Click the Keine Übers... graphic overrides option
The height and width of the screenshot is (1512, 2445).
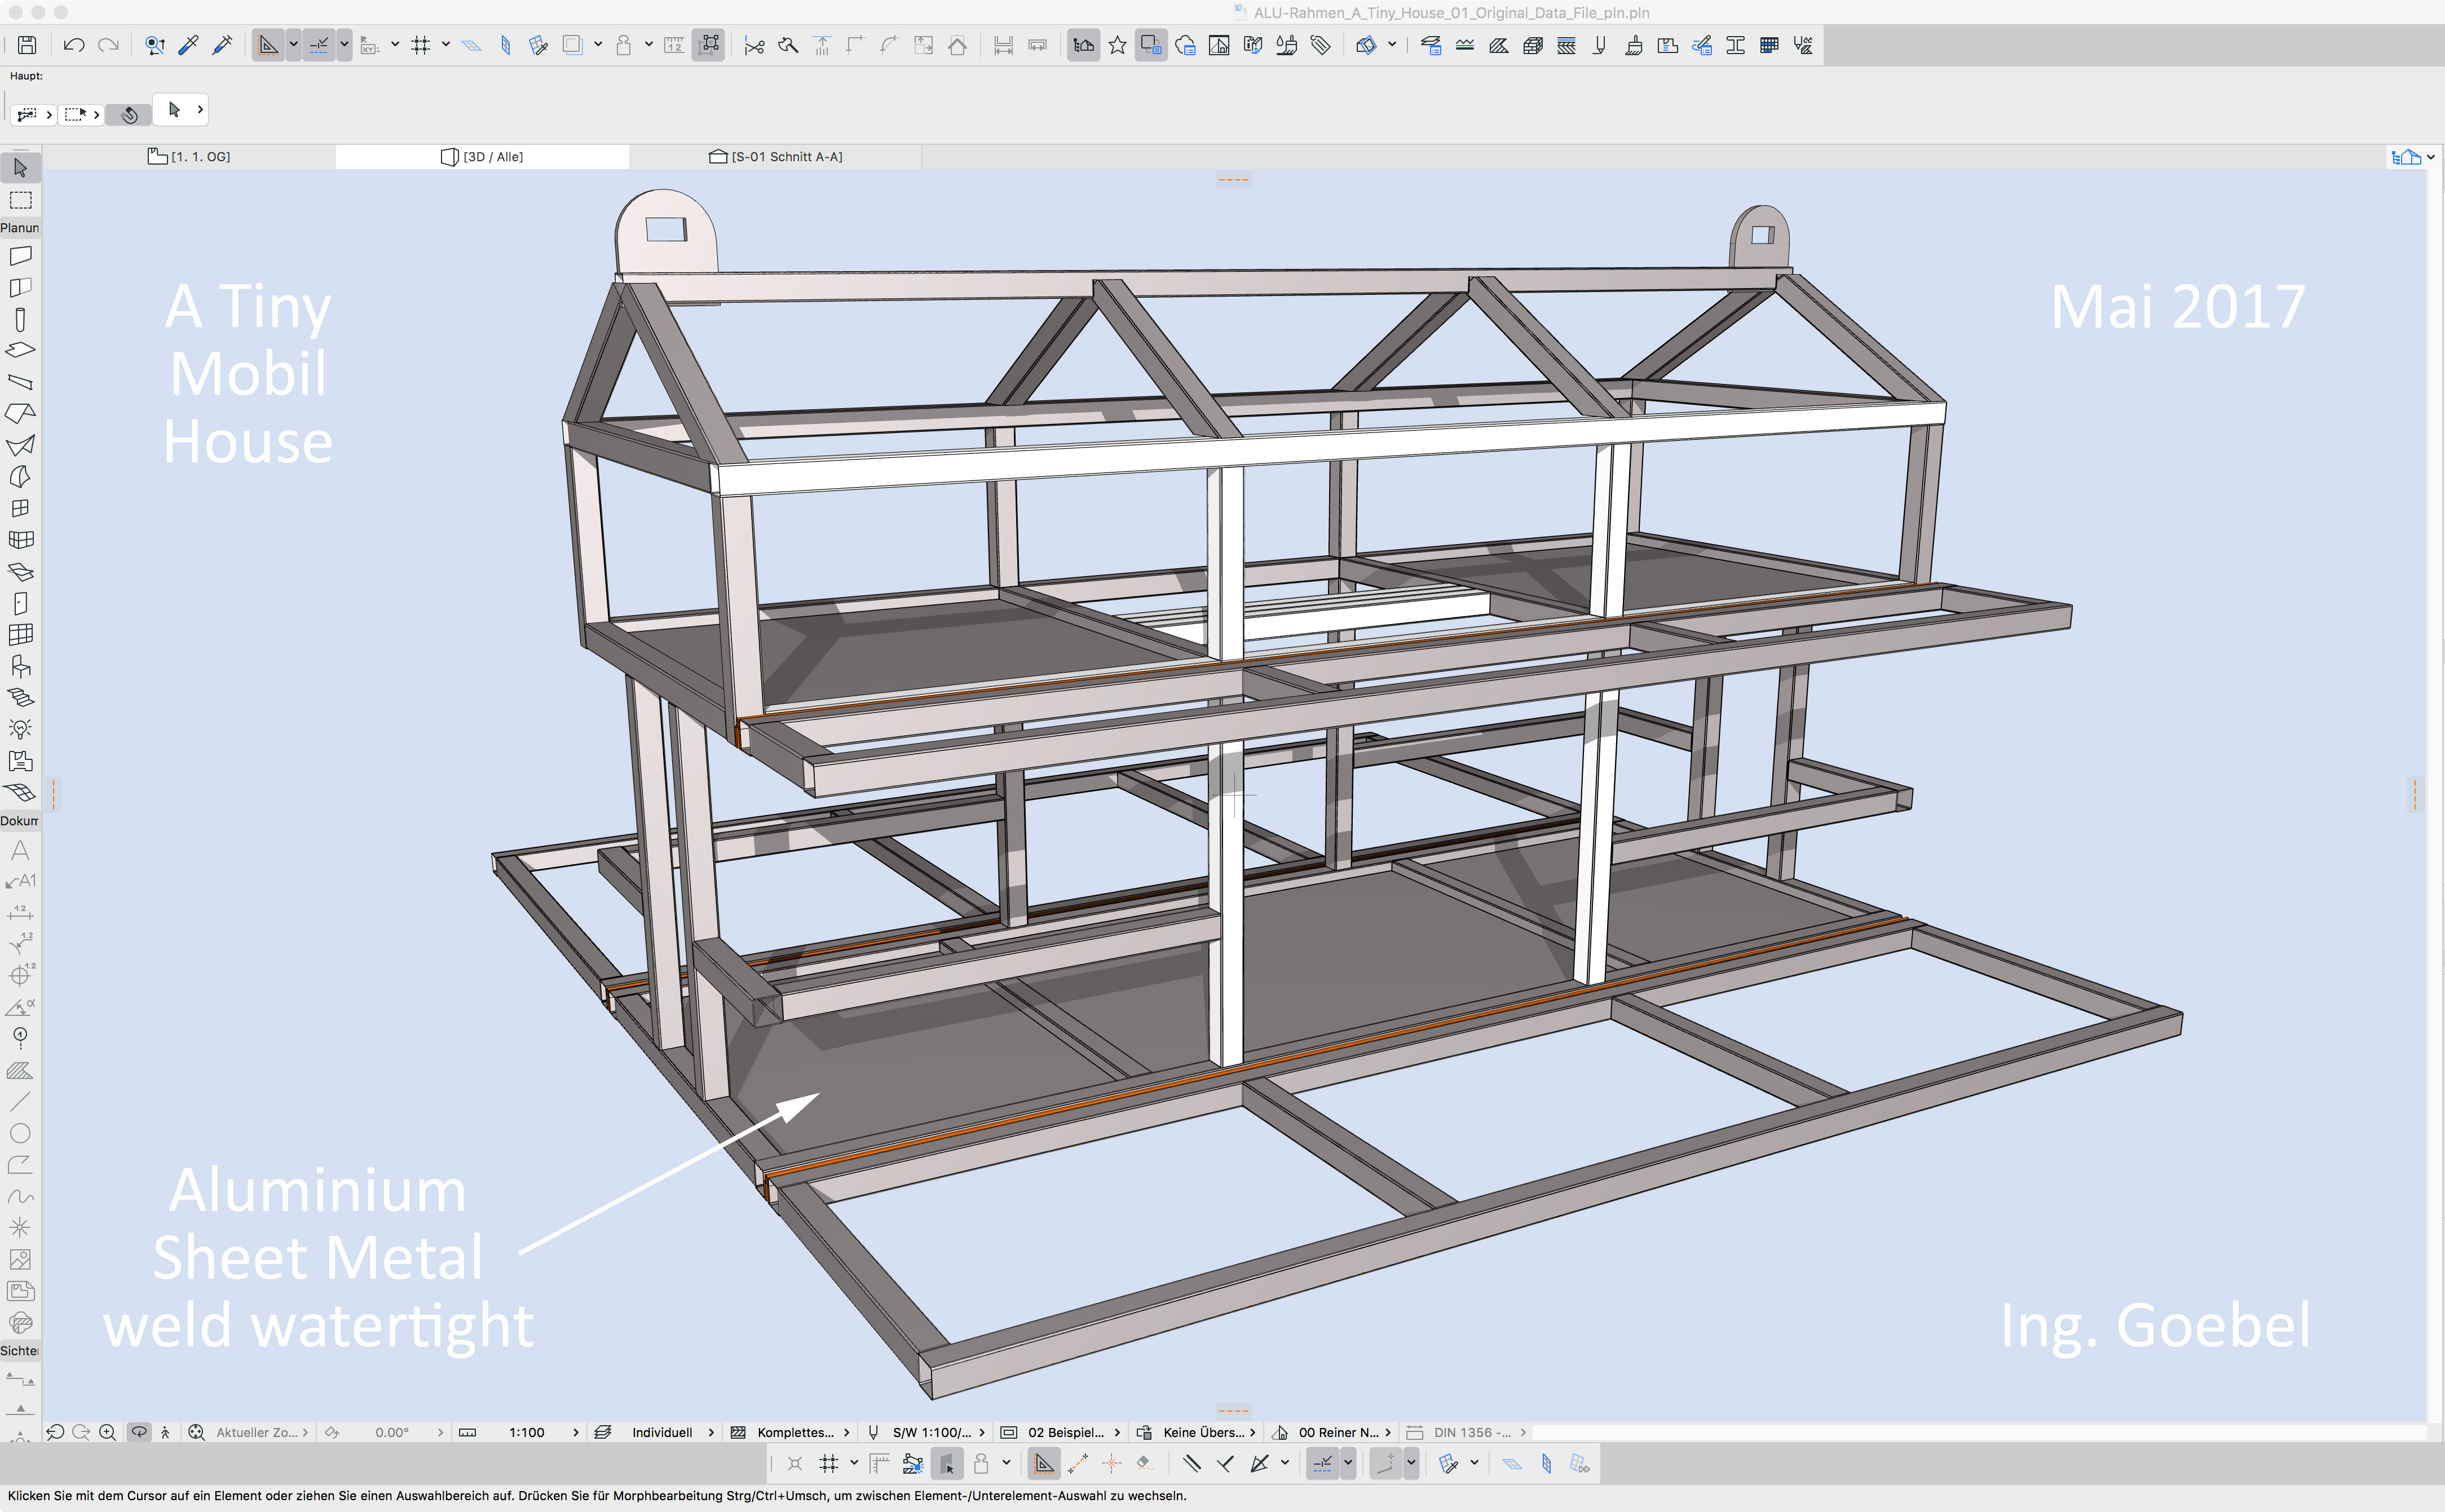click(x=1203, y=1432)
